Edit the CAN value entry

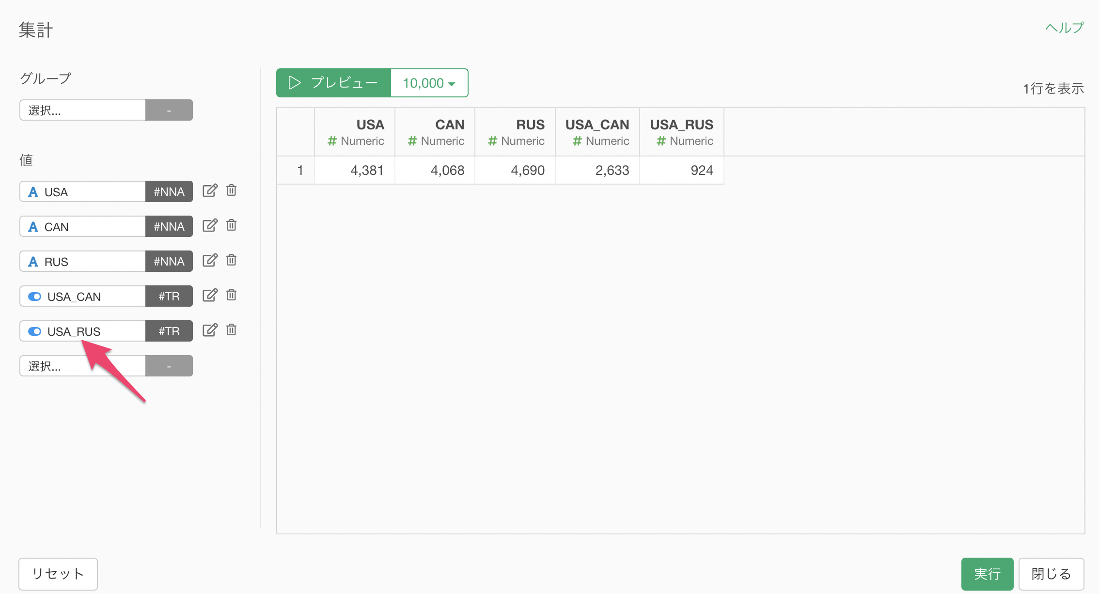tap(210, 225)
